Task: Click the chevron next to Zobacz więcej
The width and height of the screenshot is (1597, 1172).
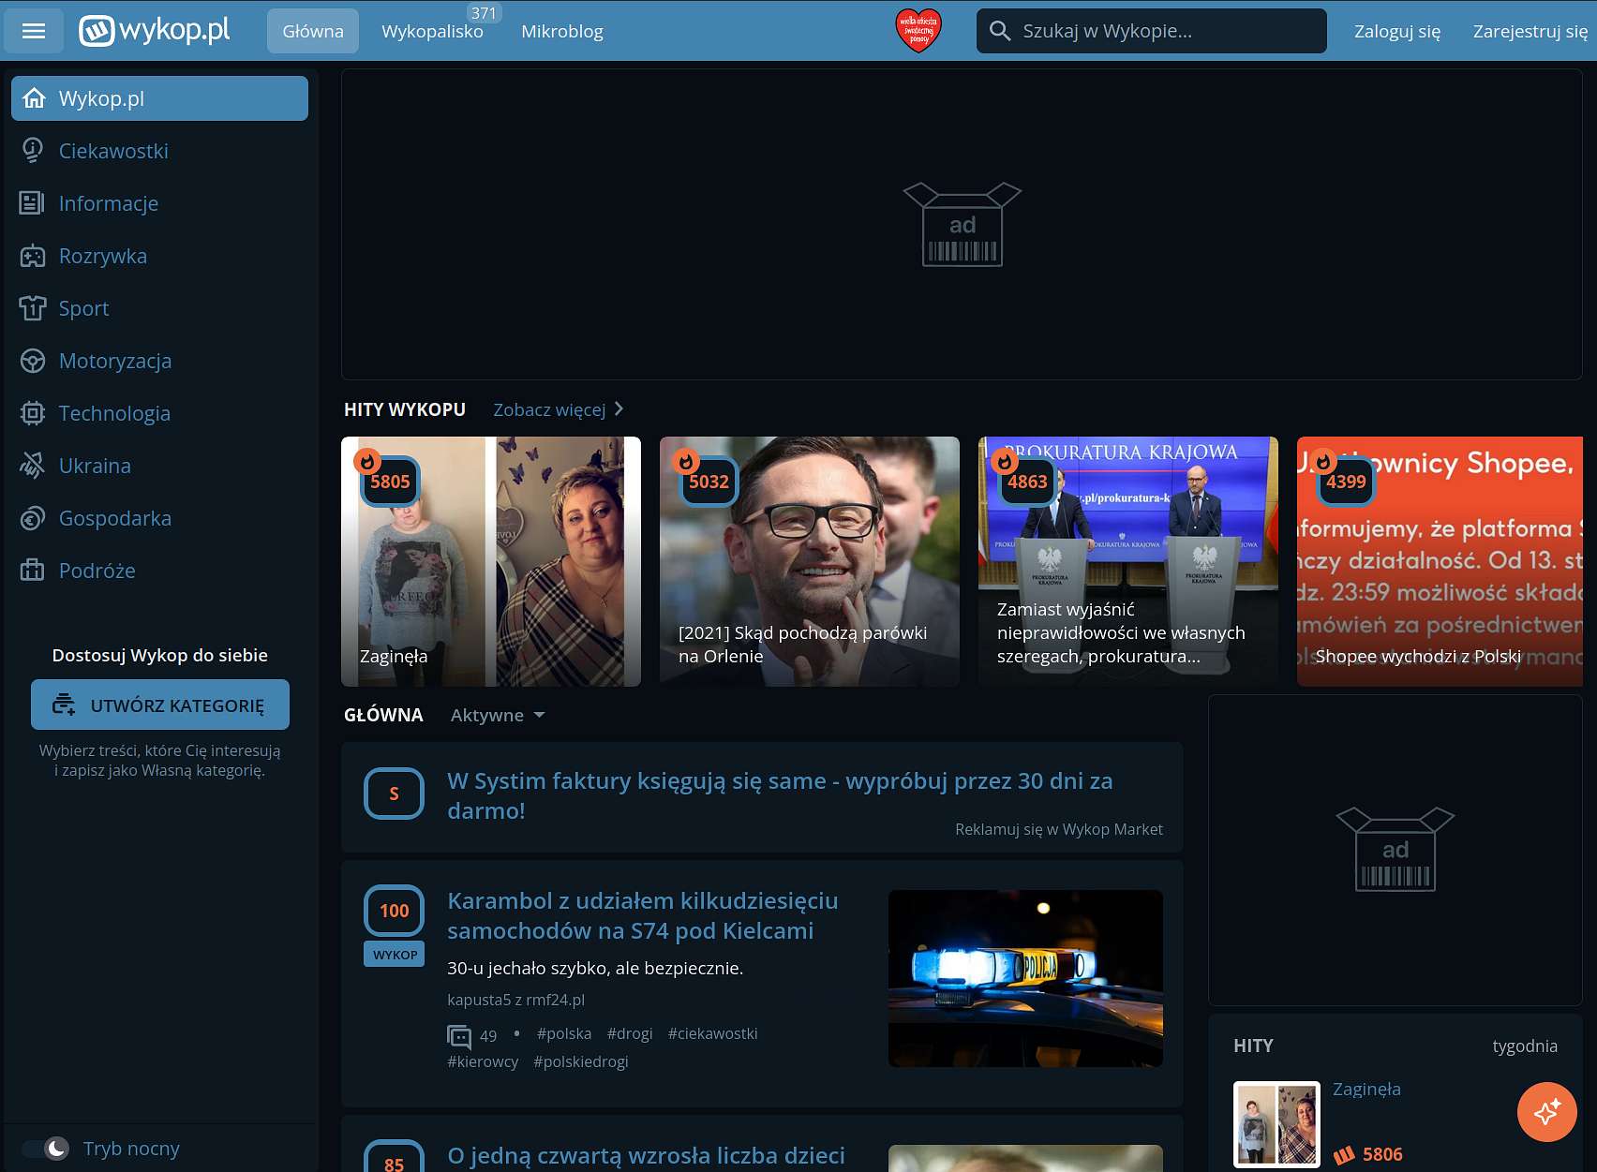Action: pyautogui.click(x=619, y=409)
